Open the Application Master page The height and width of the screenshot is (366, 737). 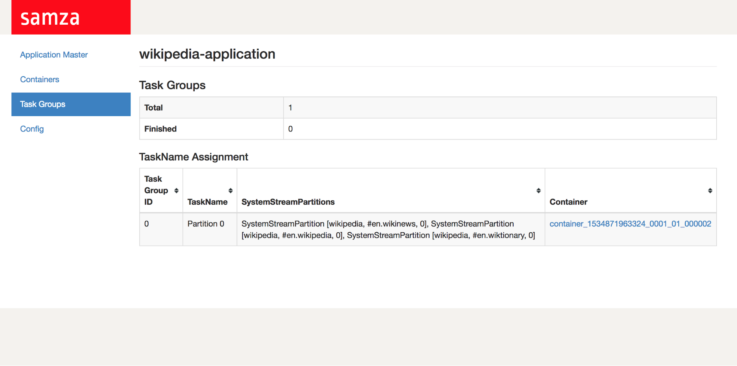point(54,55)
